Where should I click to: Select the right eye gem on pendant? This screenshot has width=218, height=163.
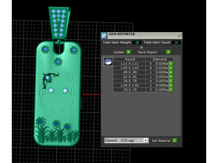(x=65, y=91)
